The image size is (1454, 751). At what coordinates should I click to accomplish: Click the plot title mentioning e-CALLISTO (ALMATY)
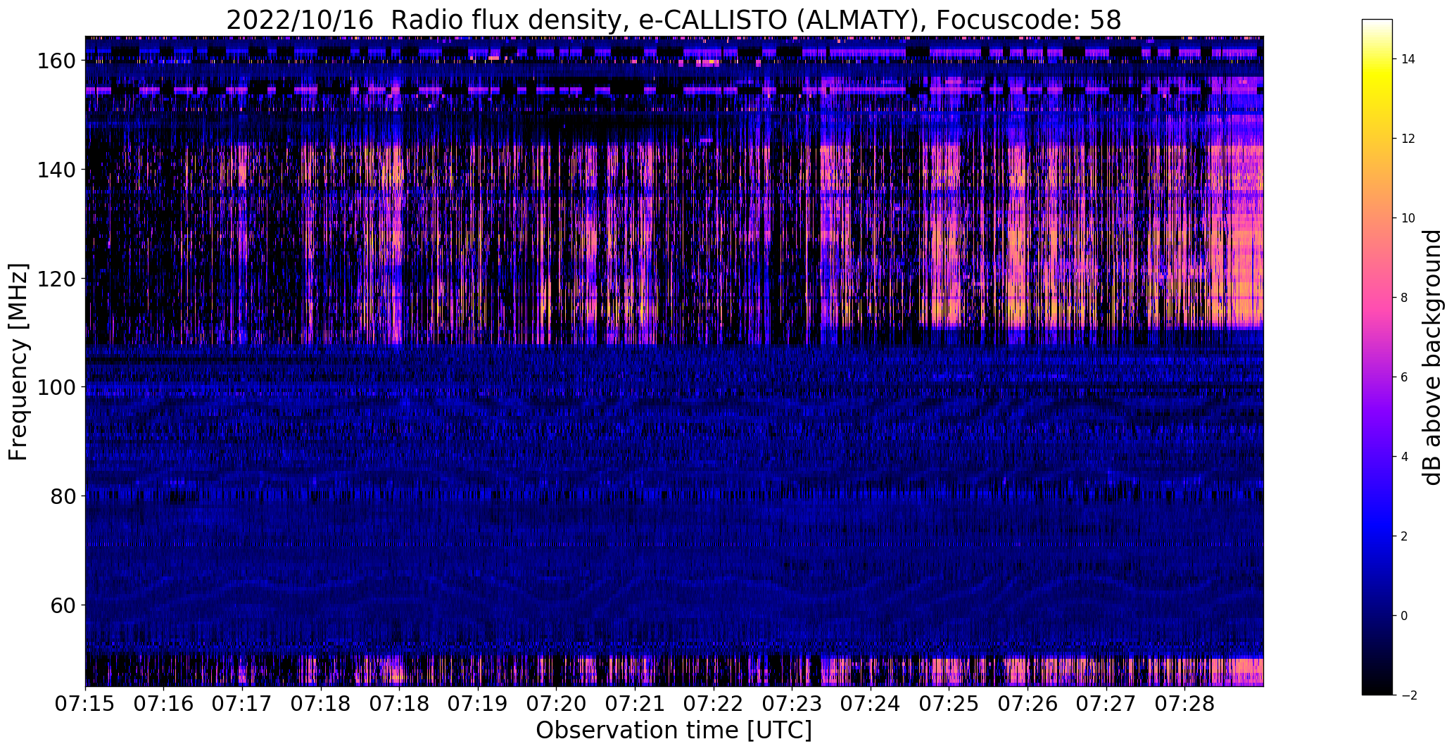click(674, 19)
